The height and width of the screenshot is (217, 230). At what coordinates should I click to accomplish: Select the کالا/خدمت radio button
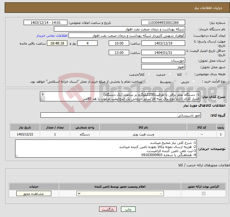pyautogui.click(x=149, y=74)
